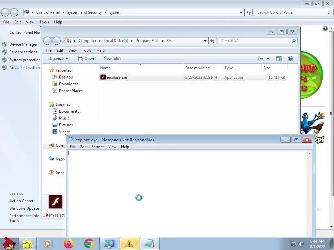Open File menu in Control Panel window
Image resolution: width=334 pixels, height=250 pixels.
6,22
